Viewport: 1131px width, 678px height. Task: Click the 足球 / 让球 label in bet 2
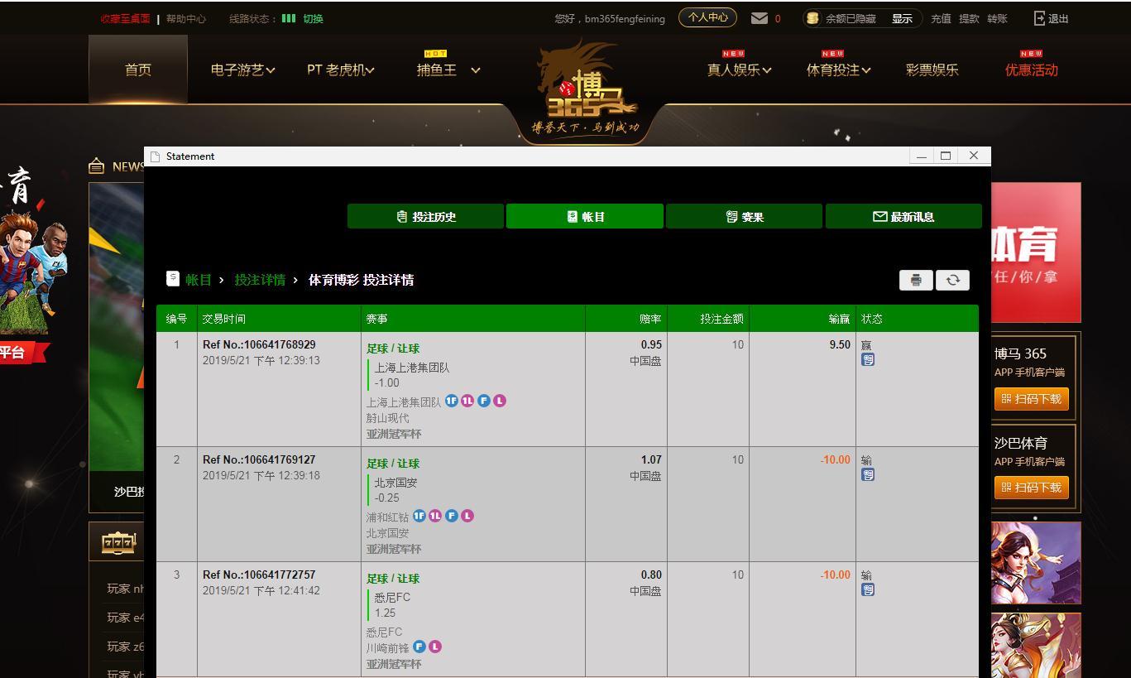pos(393,464)
